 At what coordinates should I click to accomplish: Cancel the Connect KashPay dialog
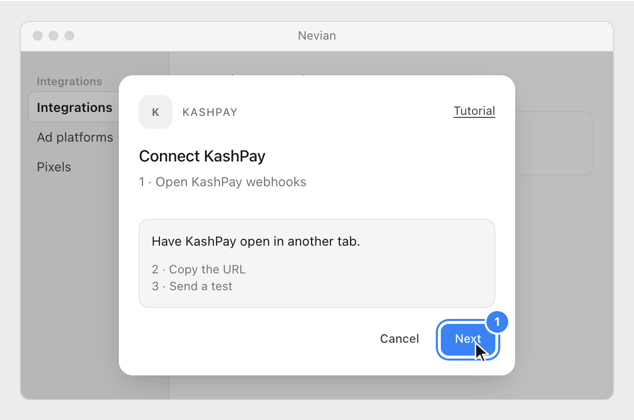(x=399, y=339)
